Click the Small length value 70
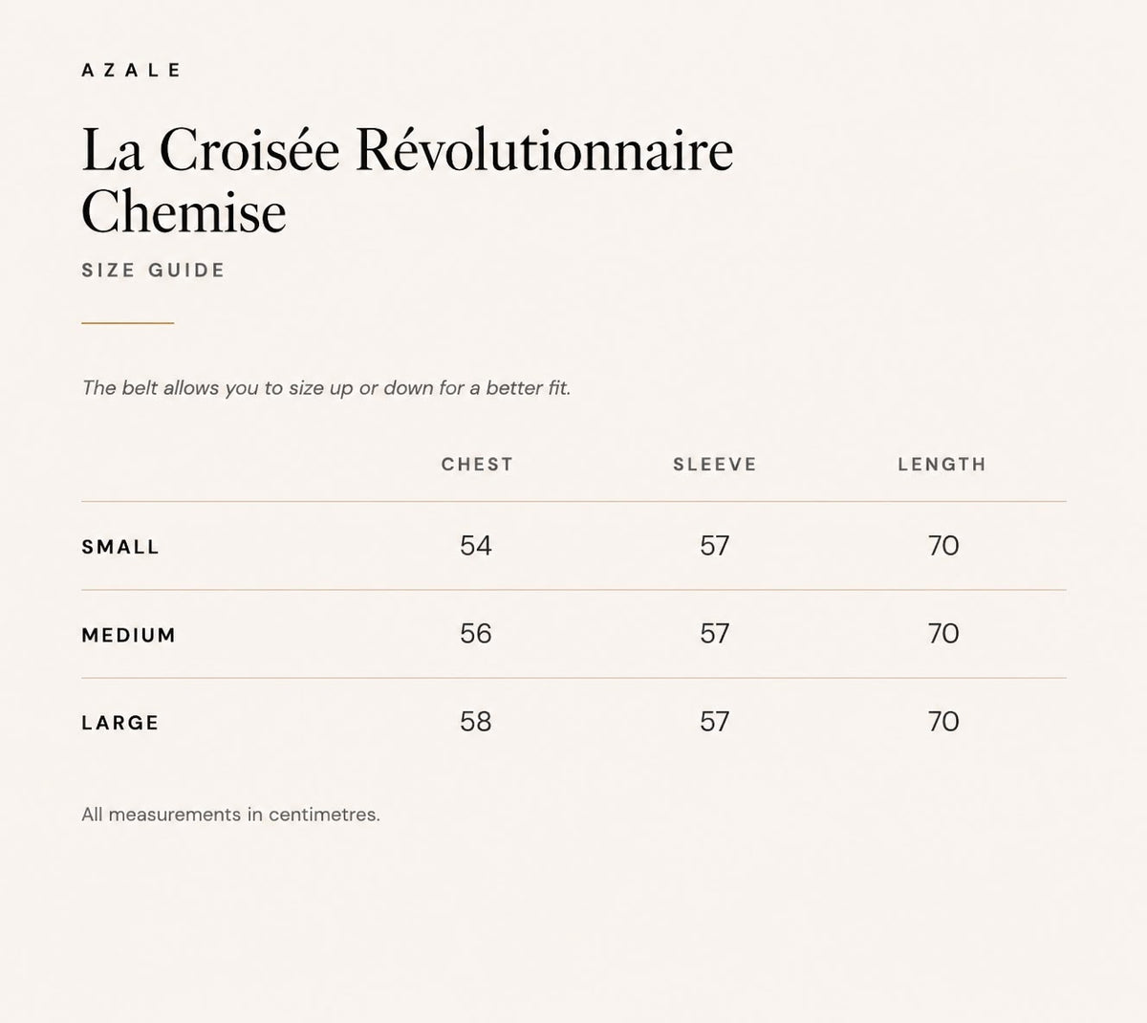The height and width of the screenshot is (1023, 1147). coord(943,546)
